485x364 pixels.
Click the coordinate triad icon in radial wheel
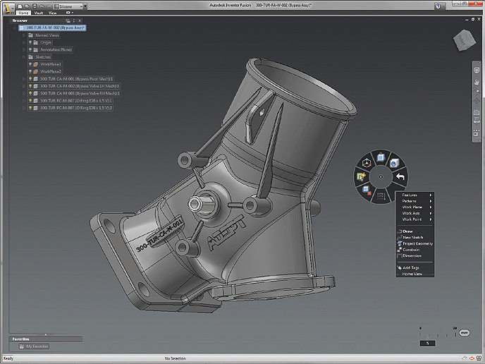click(367, 162)
